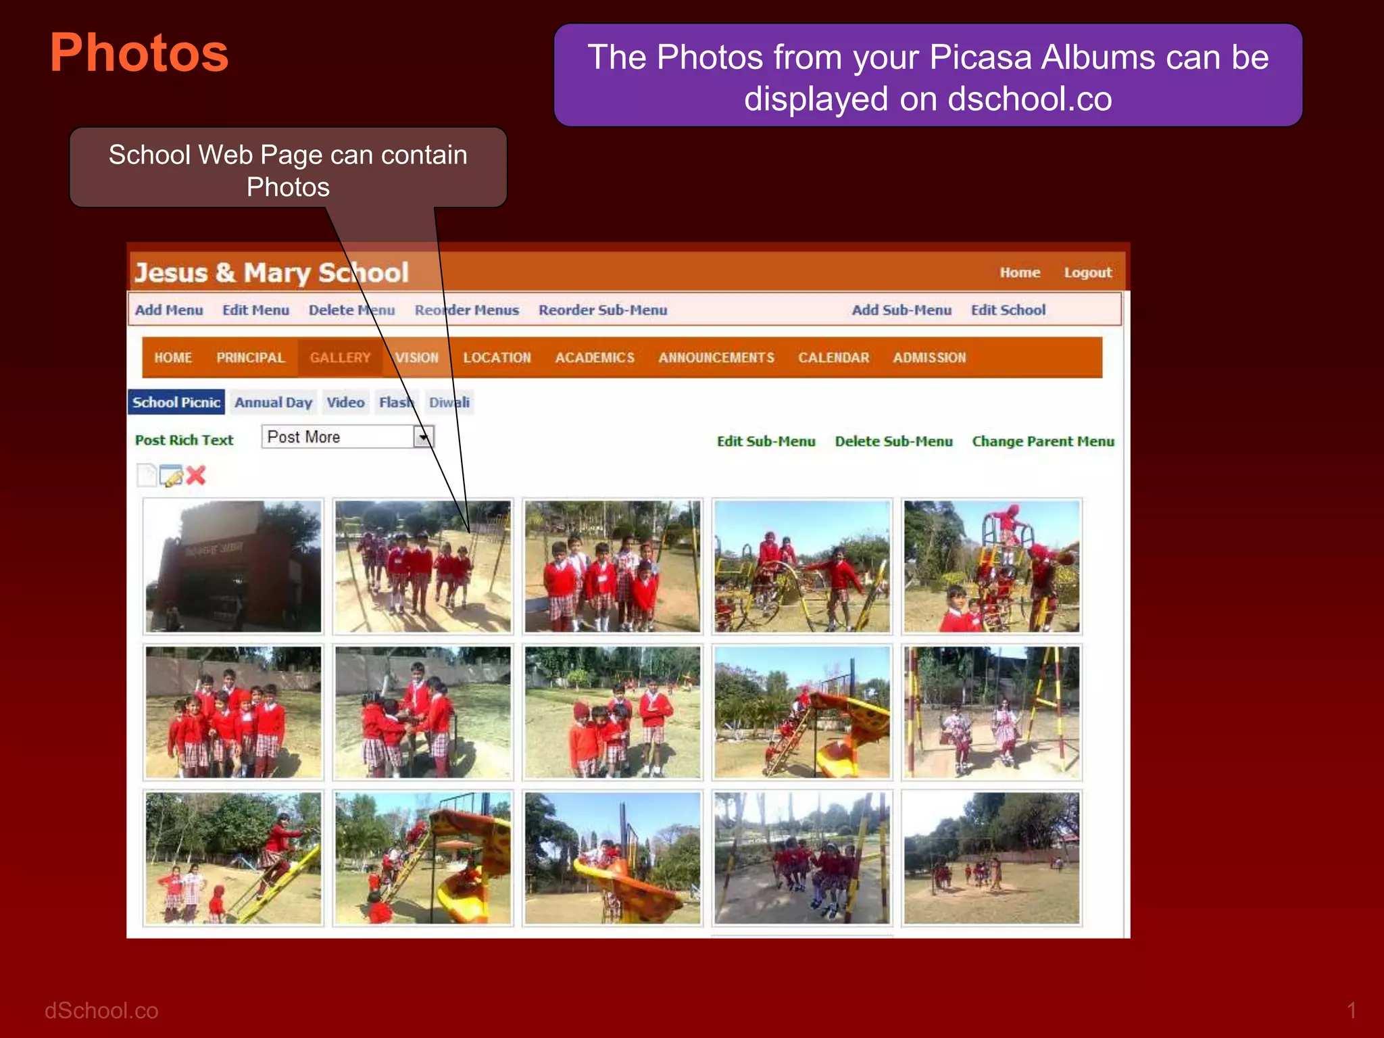Viewport: 1384px width, 1038px height.
Task: Expand the Post More dropdown arrow
Action: 423,437
